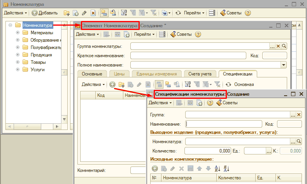307x184 pixels.
Task: Click the Количество field showing 0,000
Action: pyautogui.click(x=208, y=151)
